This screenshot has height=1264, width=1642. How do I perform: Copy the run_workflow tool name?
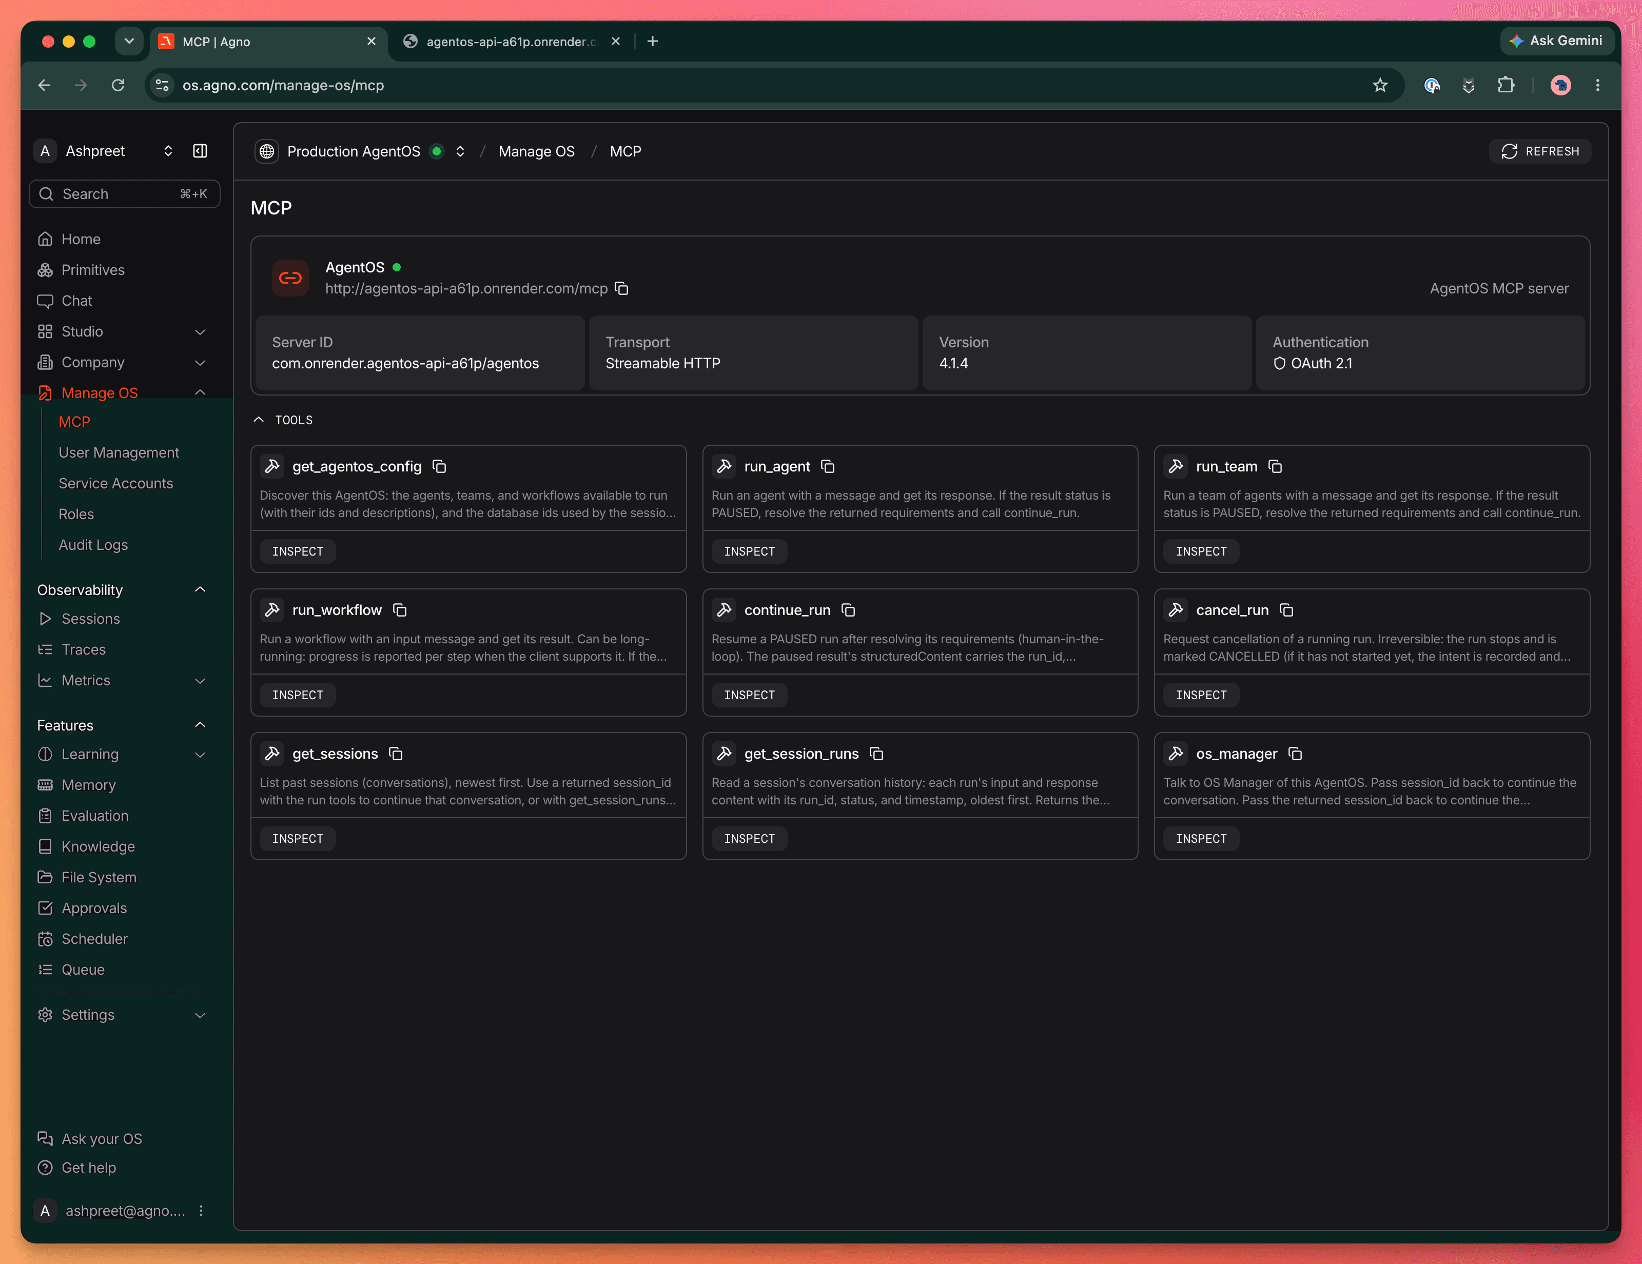(400, 610)
